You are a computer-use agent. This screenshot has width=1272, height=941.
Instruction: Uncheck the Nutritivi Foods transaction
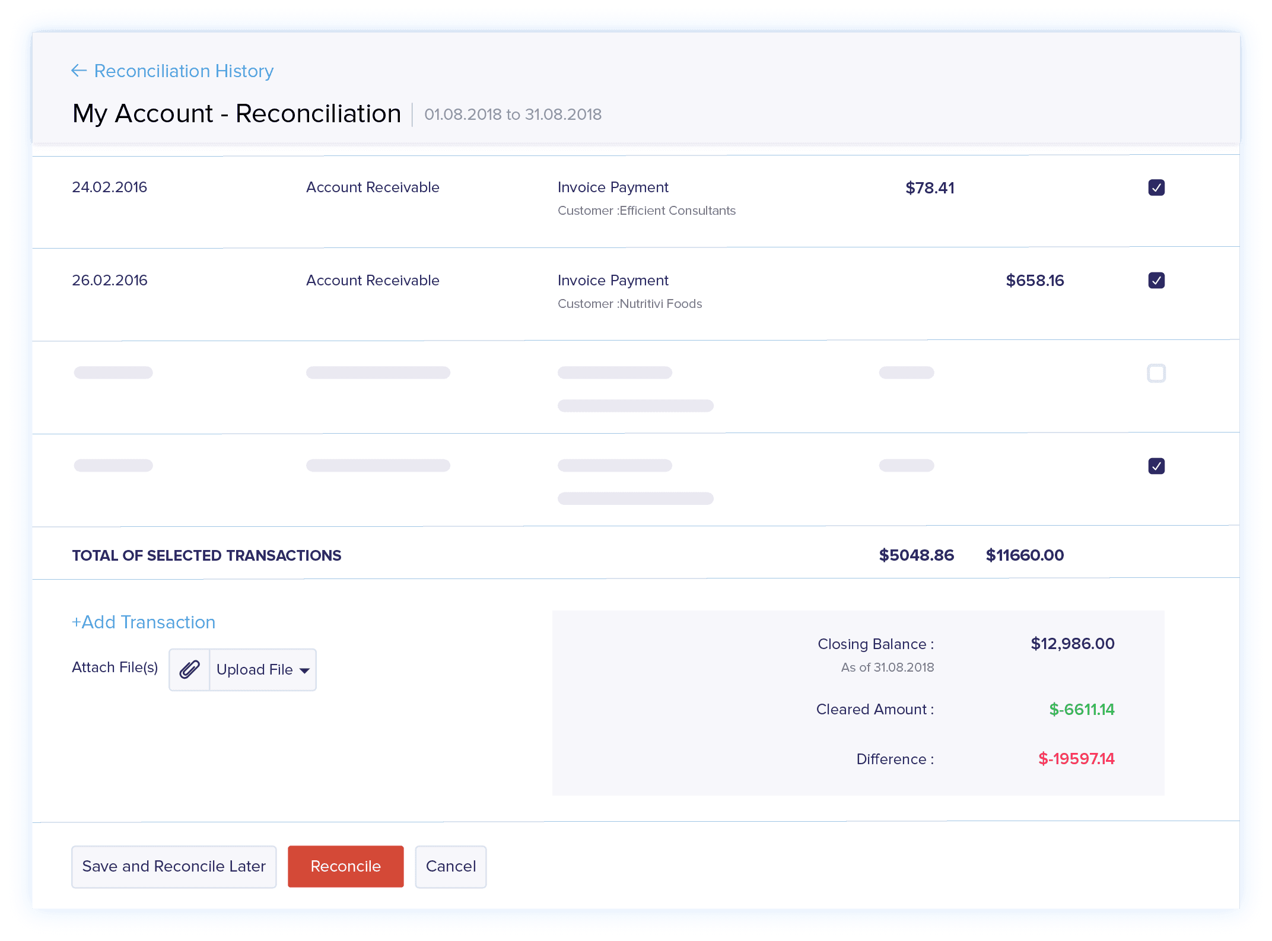[1156, 280]
